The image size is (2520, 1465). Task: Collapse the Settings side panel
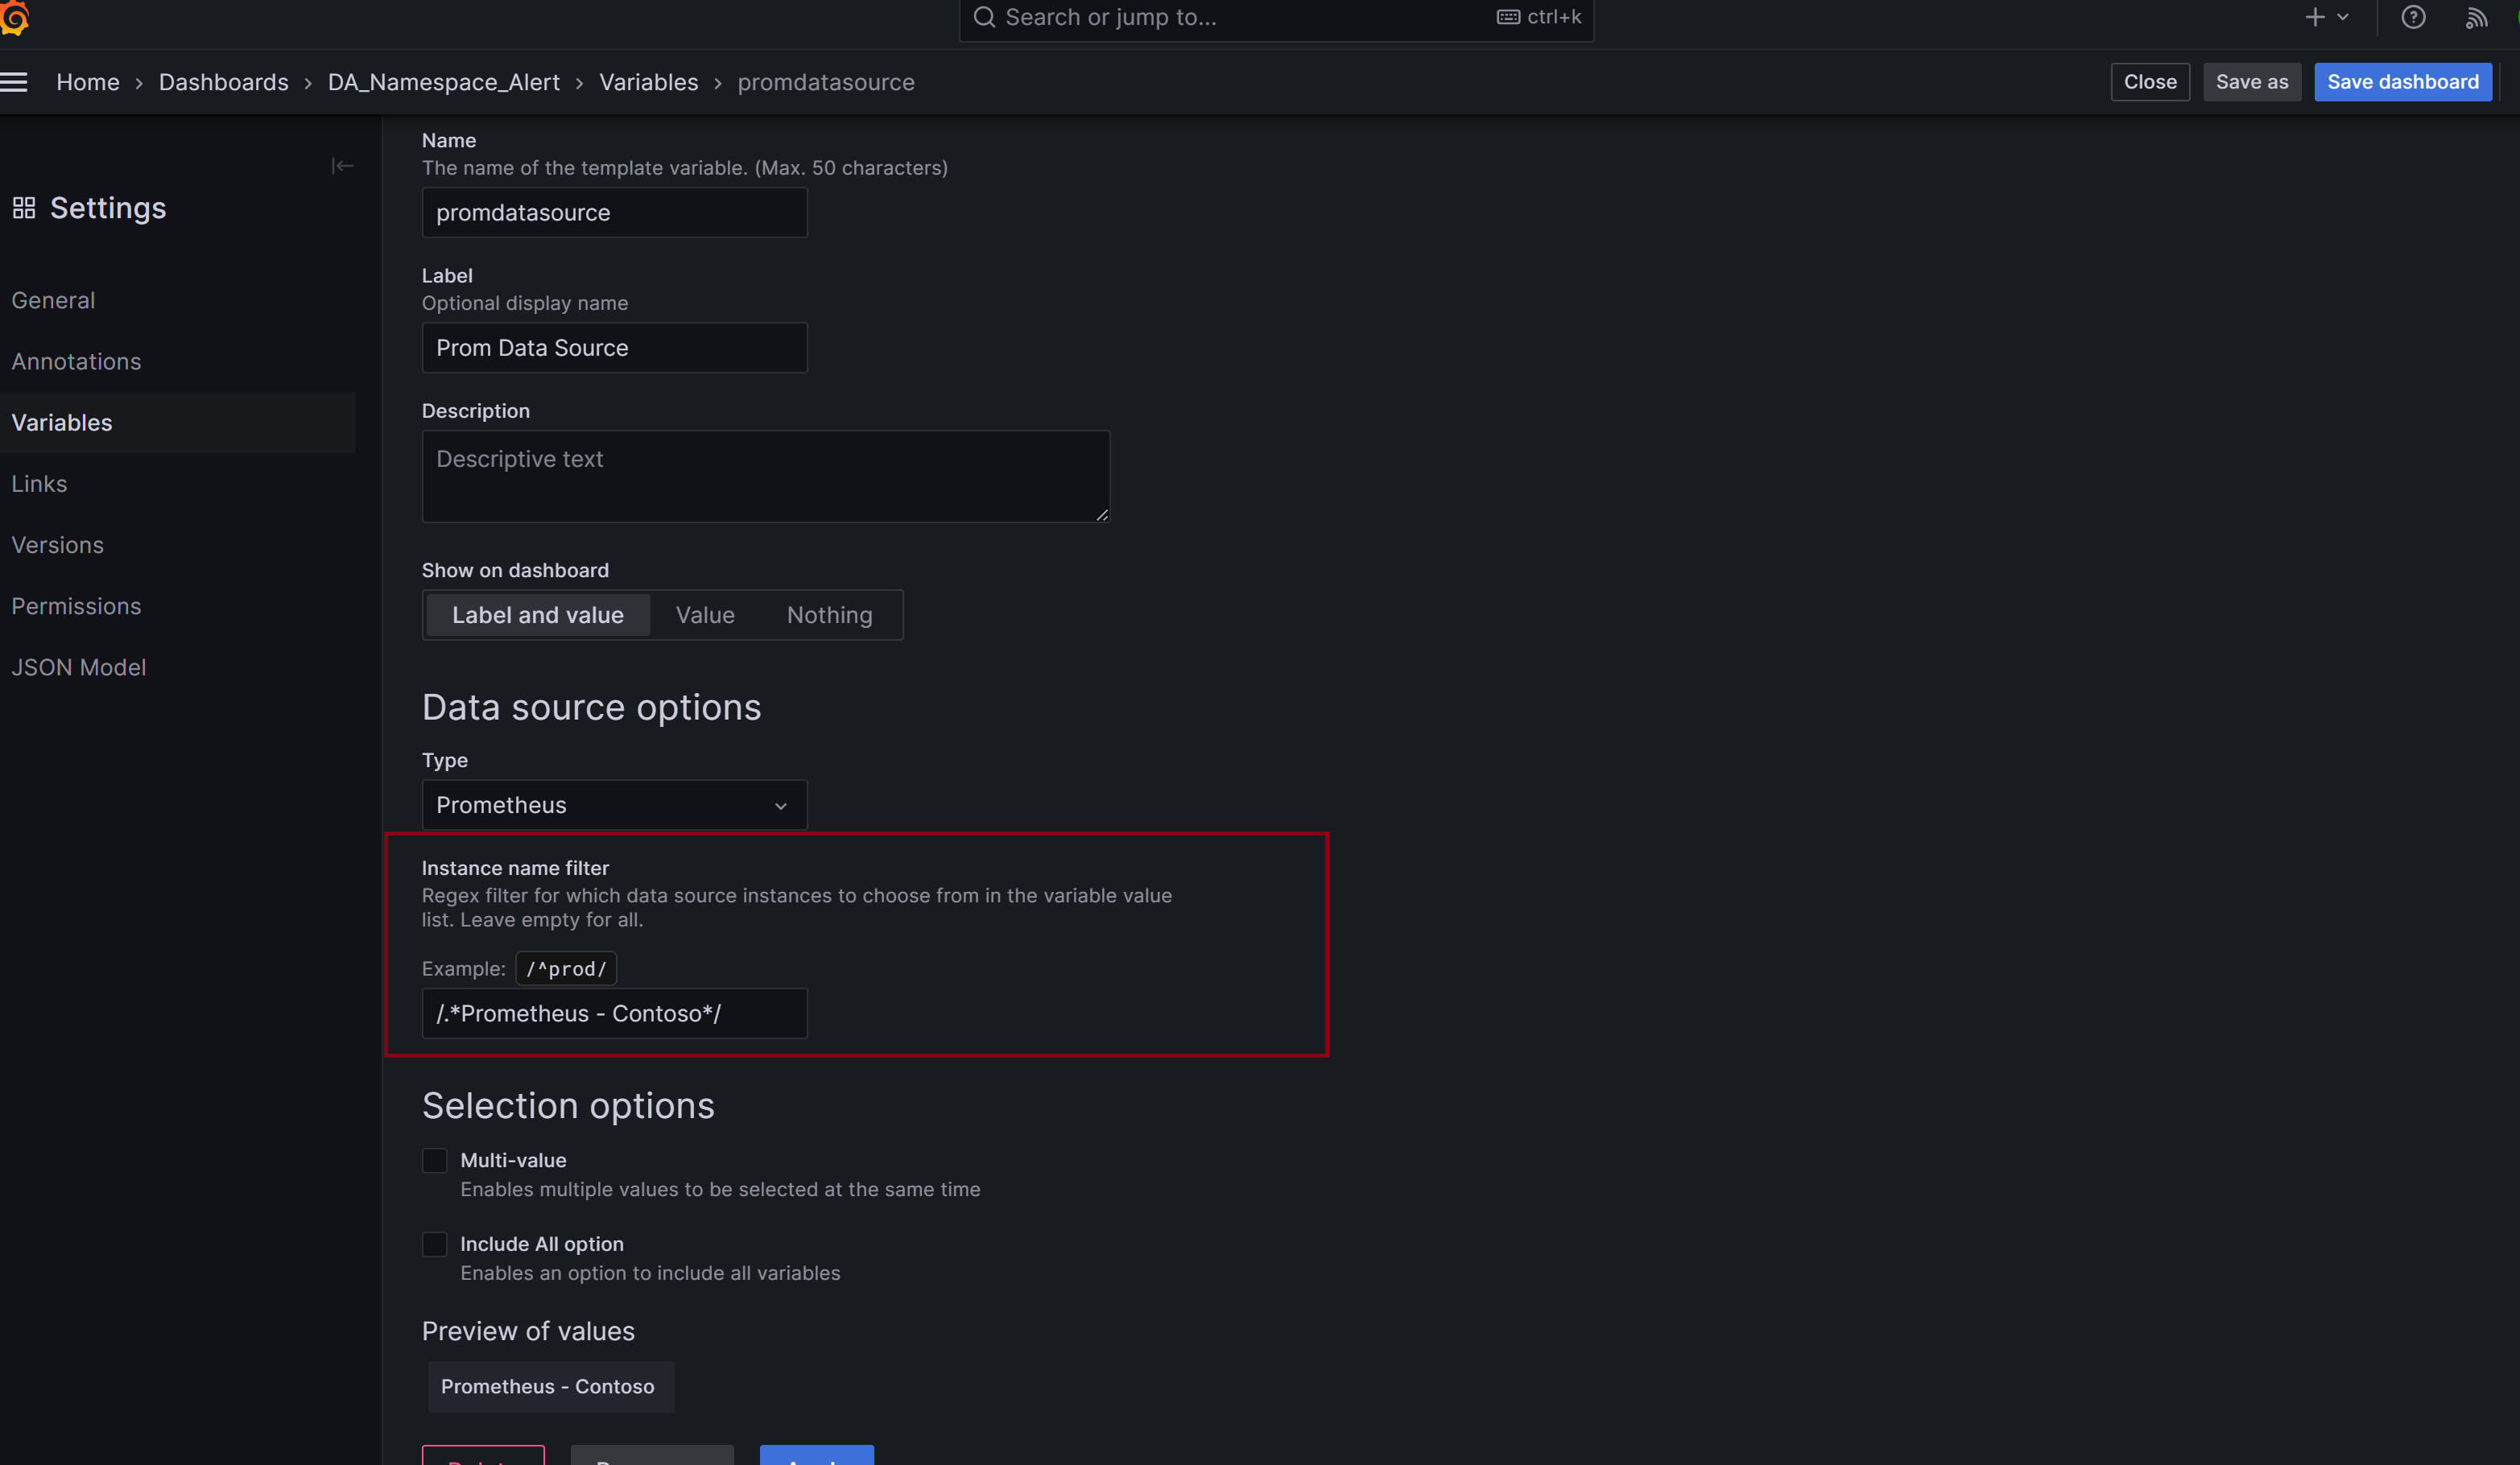pos(342,165)
